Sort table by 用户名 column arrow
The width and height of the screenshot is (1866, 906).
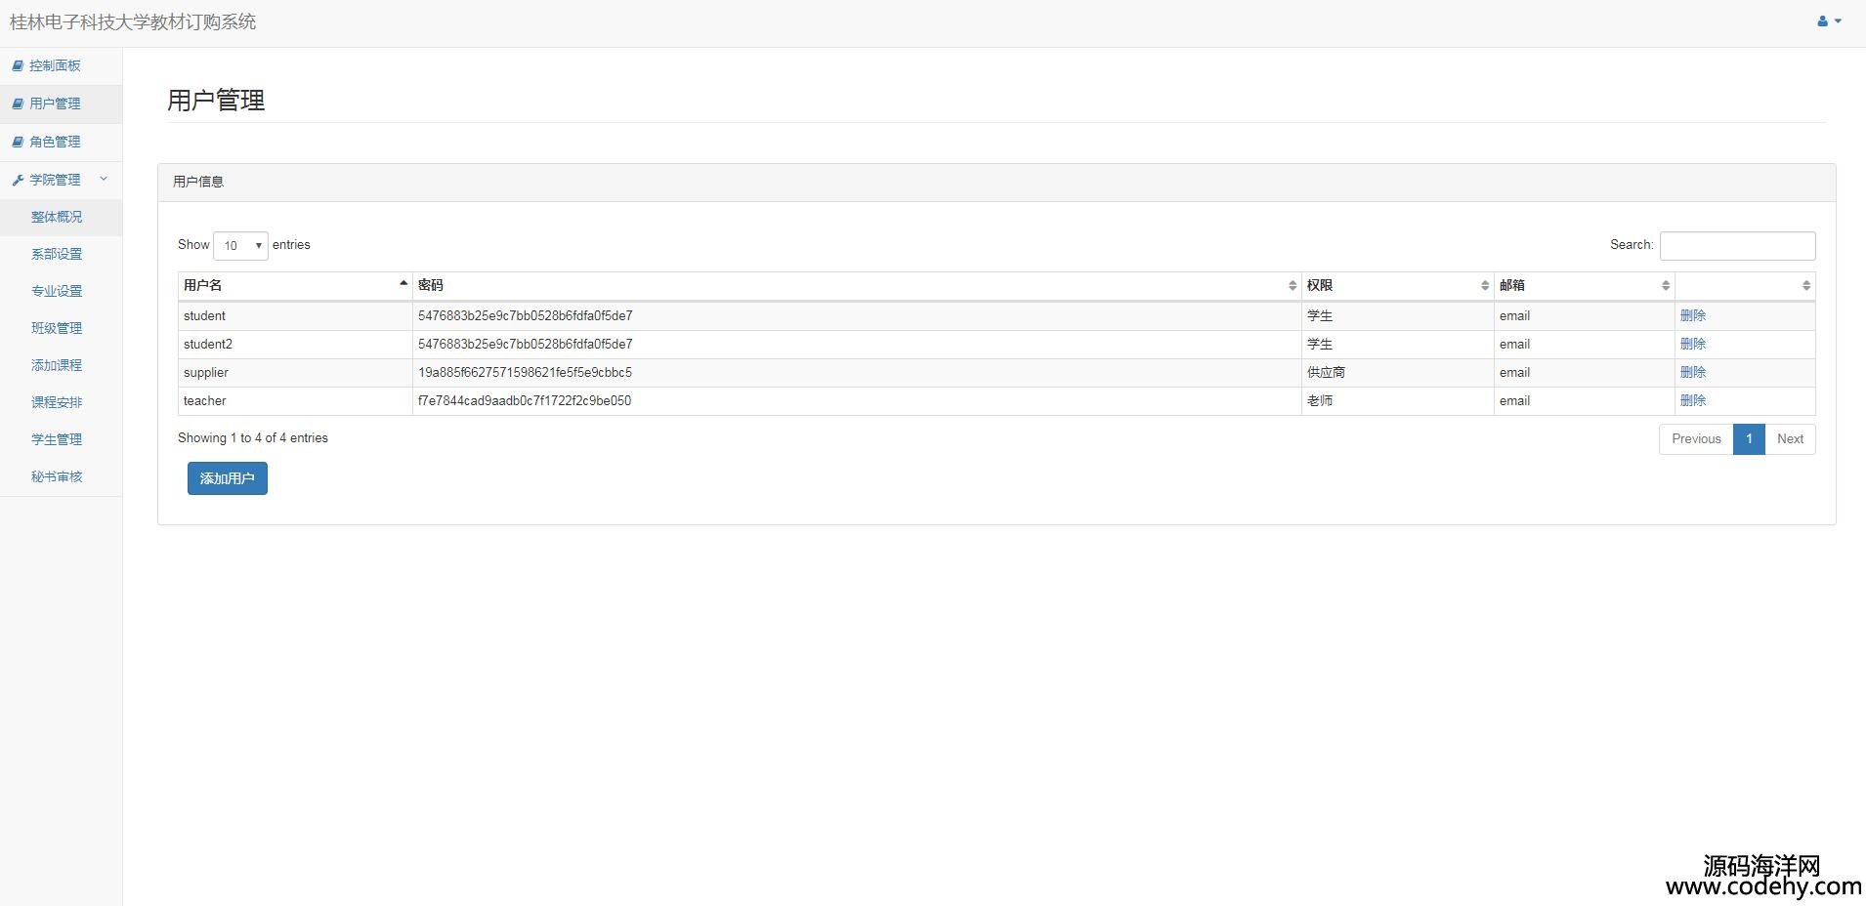click(403, 284)
